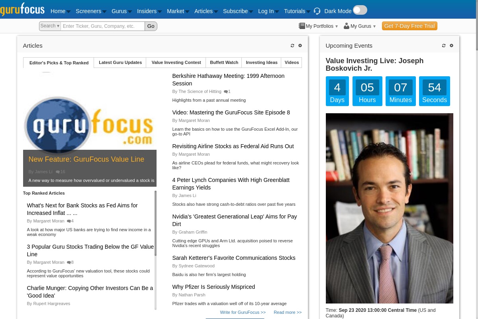Screen dimensions: 478x319
Task: Open Why Pfizer Is Seriously Mispriced
Action: tap(214, 287)
